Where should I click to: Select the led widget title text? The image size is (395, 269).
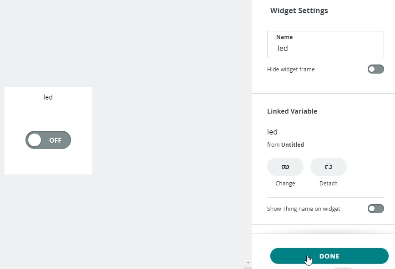tap(48, 97)
